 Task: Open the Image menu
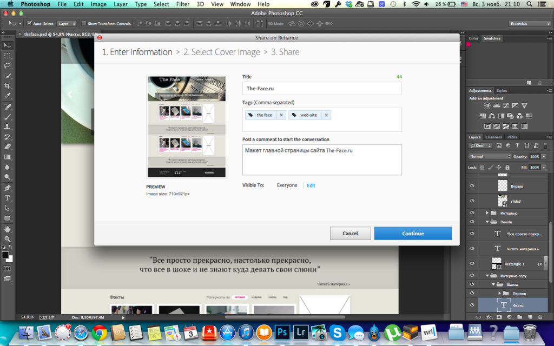pyautogui.click(x=98, y=4)
